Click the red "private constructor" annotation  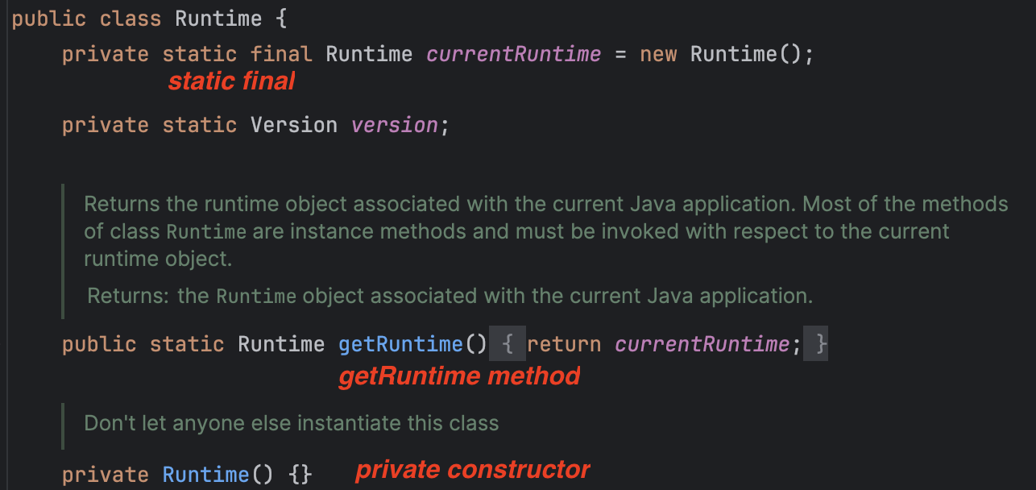[473, 470]
